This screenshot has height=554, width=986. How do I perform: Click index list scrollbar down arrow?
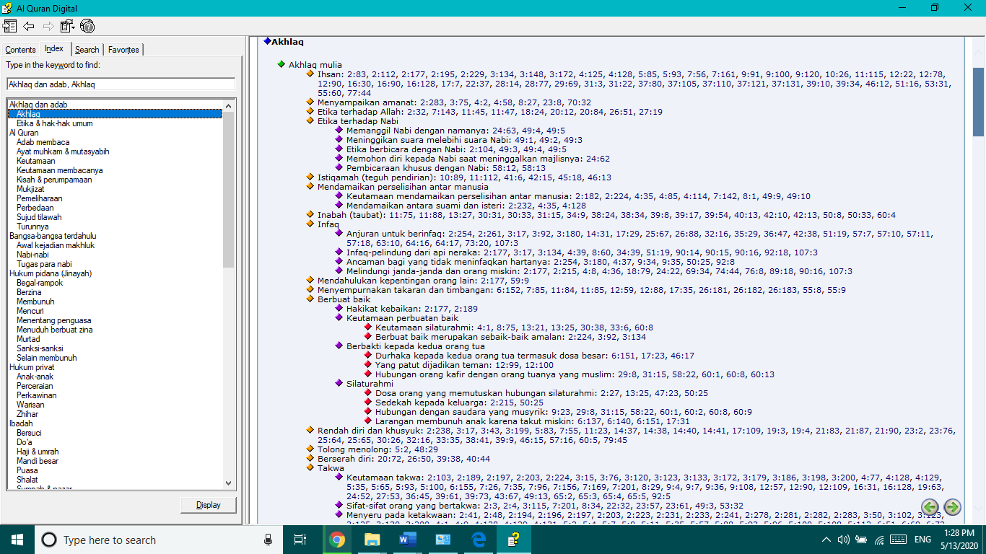[x=230, y=483]
